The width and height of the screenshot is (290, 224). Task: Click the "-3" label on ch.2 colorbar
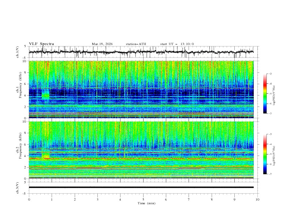coord(270,134)
